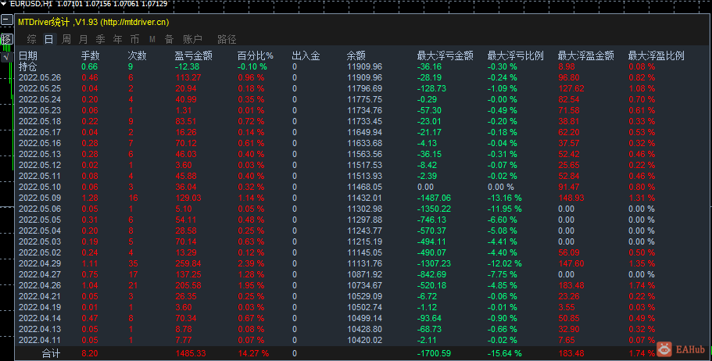
Task: Click the -1487.06 max floating loss cell
Action: pos(434,198)
